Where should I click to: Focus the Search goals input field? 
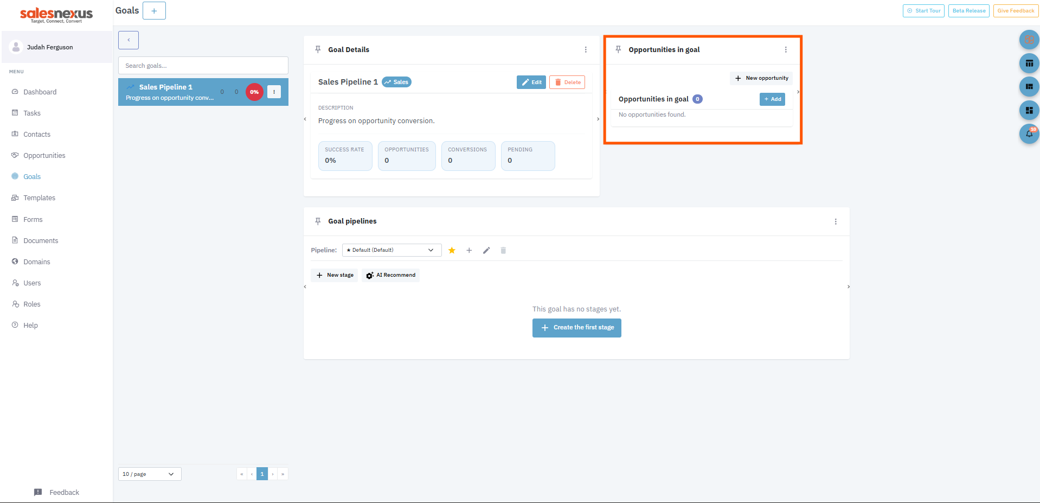pos(203,66)
